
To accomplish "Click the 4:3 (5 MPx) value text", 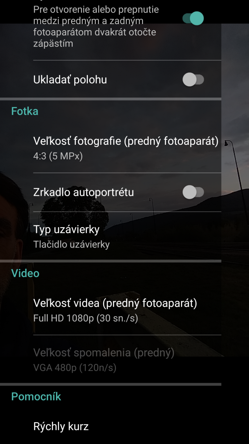I will click(x=58, y=156).
